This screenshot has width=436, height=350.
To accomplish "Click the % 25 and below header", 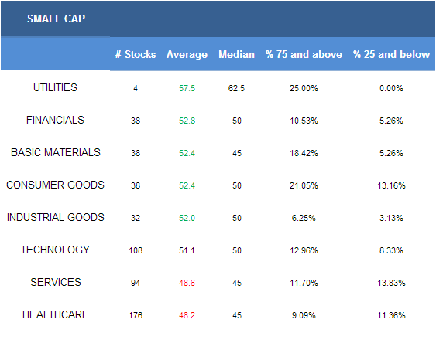I will coord(391,54).
